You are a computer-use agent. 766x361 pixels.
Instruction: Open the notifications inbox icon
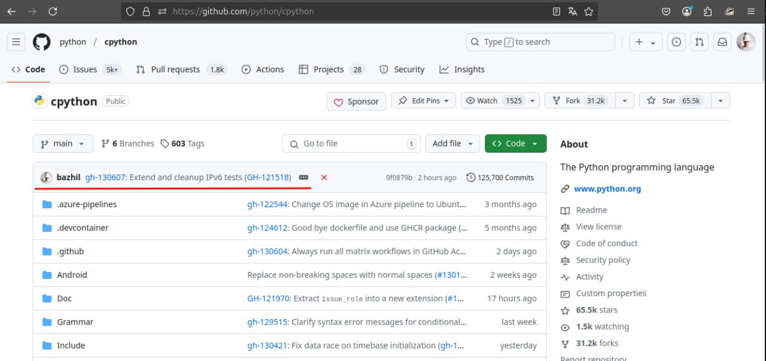(722, 42)
